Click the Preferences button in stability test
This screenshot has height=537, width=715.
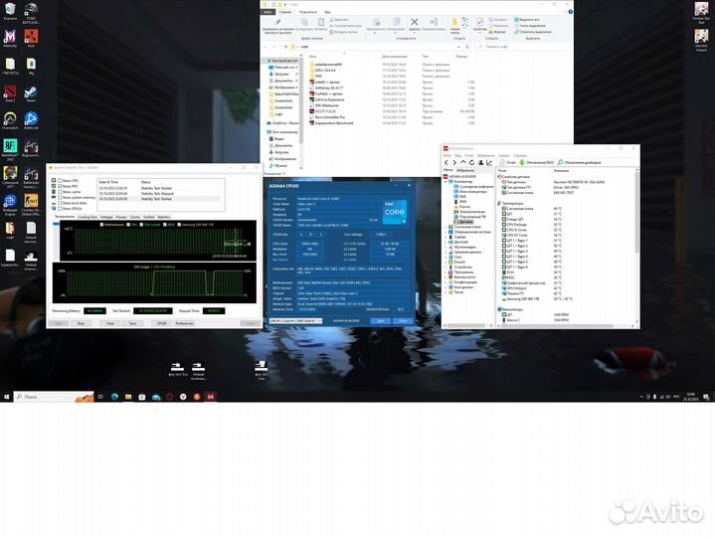[184, 323]
